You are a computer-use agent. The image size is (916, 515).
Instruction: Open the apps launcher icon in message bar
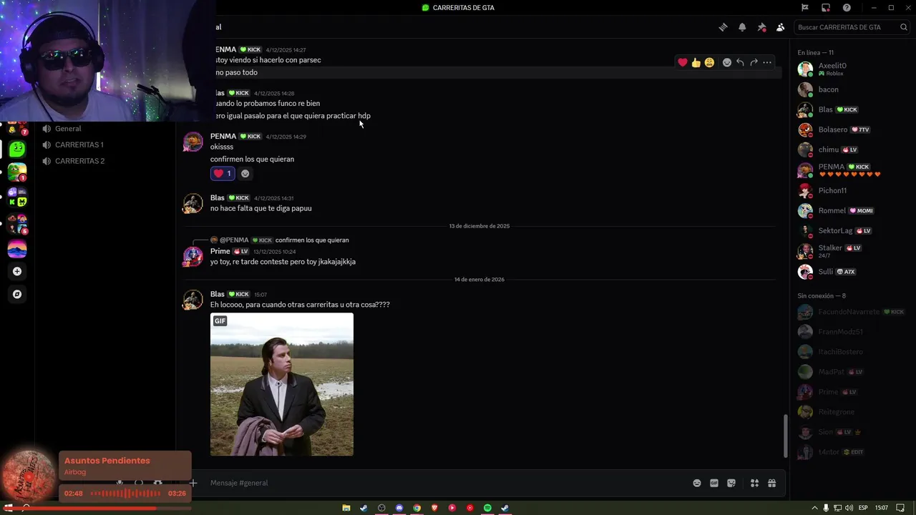click(754, 483)
